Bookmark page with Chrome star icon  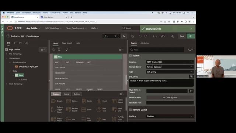[169, 21]
